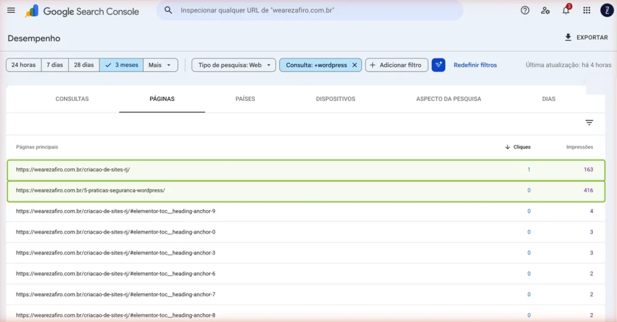Edit the Consulta: +wordpress filter chip
617x322 pixels.
316,65
